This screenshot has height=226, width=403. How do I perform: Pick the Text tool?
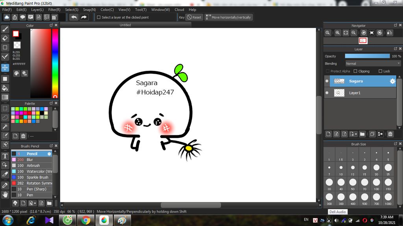point(5,156)
